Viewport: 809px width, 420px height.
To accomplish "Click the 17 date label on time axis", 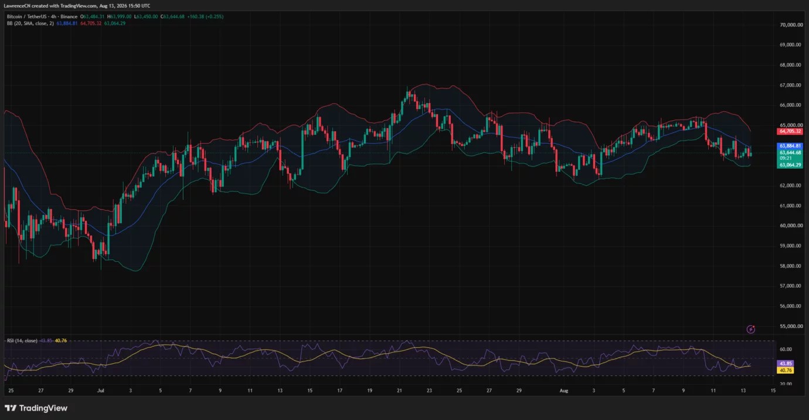I will [340, 390].
